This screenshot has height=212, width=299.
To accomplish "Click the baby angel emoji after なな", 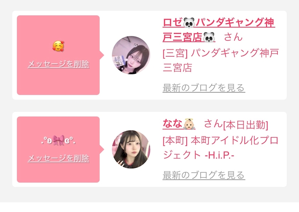I will [189, 124].
